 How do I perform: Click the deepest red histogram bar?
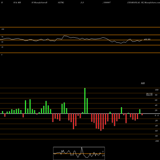tap(101, 122)
